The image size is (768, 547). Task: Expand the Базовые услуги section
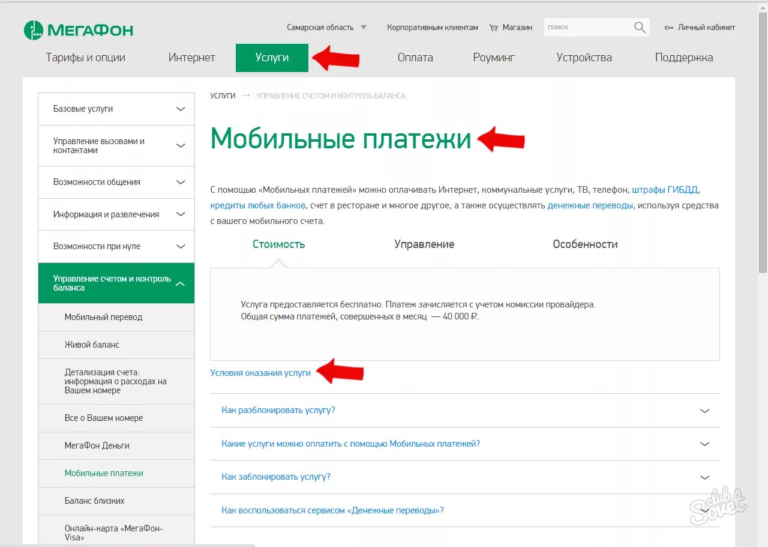pyautogui.click(x=116, y=109)
